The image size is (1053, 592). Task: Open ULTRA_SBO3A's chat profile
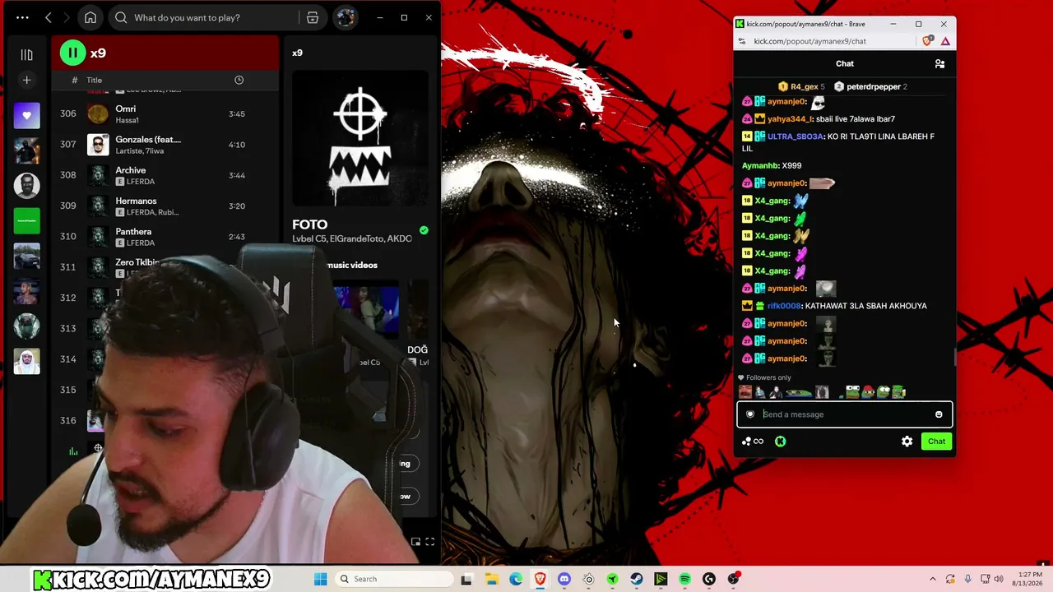coord(796,136)
